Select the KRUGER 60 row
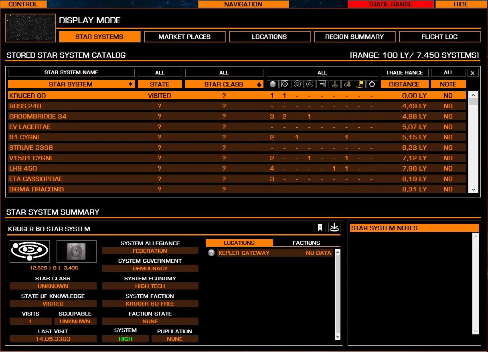 tap(237, 96)
